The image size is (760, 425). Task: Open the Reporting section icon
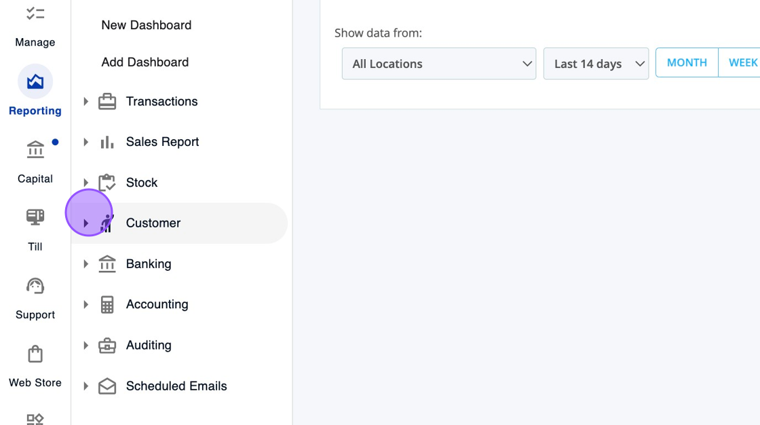click(x=35, y=82)
